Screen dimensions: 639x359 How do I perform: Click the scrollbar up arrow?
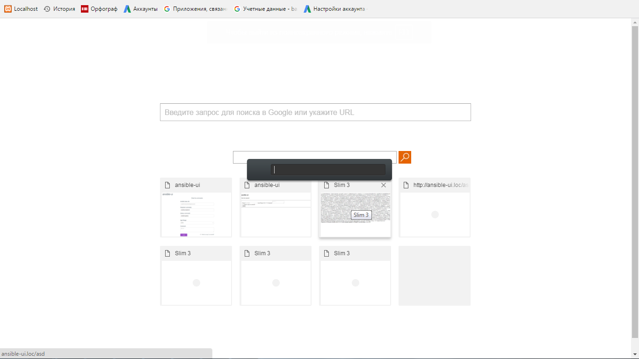tap(635, 22)
